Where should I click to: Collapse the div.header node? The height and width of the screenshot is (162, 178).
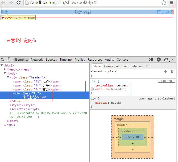click(8, 77)
